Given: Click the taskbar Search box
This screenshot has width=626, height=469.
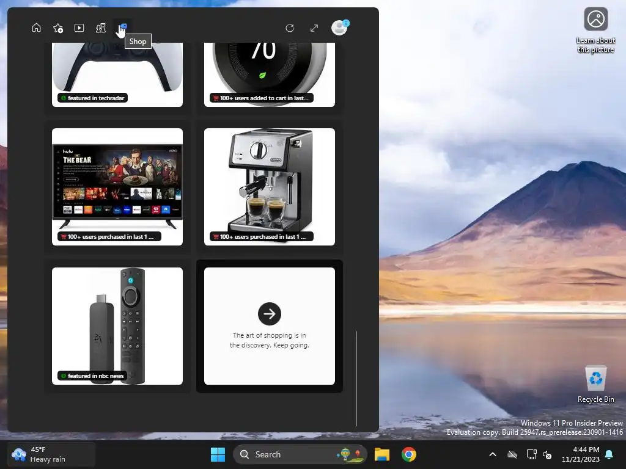Looking at the screenshot, I should 300,454.
